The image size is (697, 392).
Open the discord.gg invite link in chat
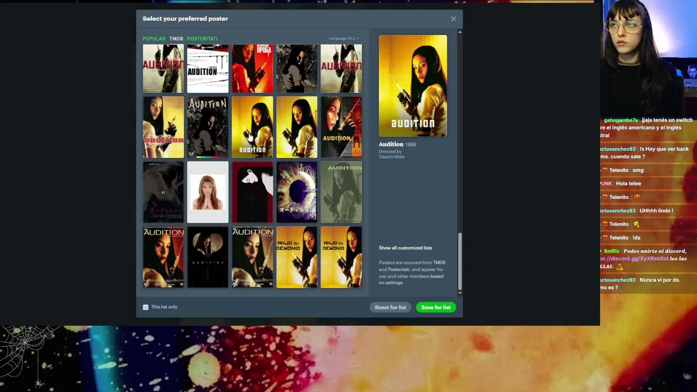634,259
